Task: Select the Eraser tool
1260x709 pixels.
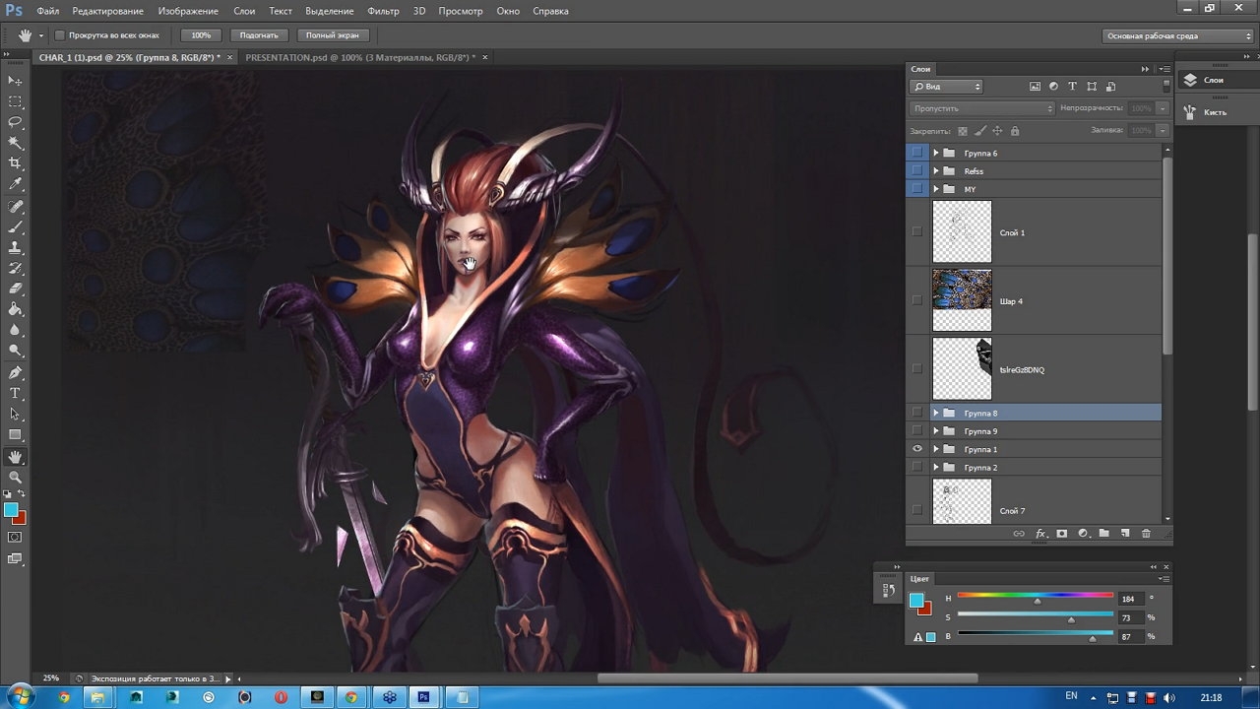Action: pyautogui.click(x=15, y=290)
